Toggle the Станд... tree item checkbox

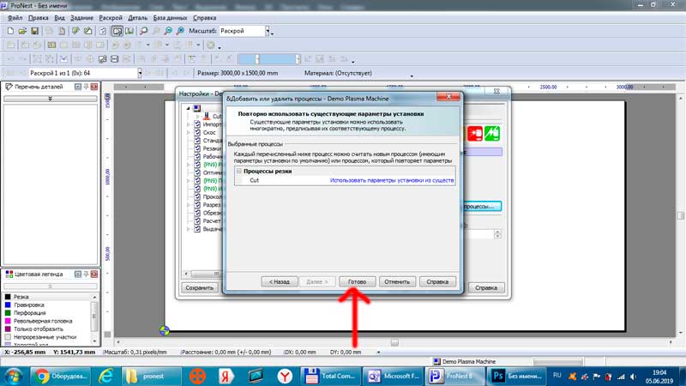click(197, 141)
